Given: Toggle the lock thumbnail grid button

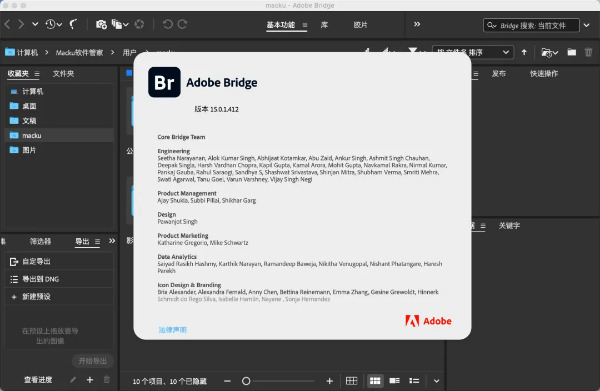Looking at the screenshot, I should [351, 381].
